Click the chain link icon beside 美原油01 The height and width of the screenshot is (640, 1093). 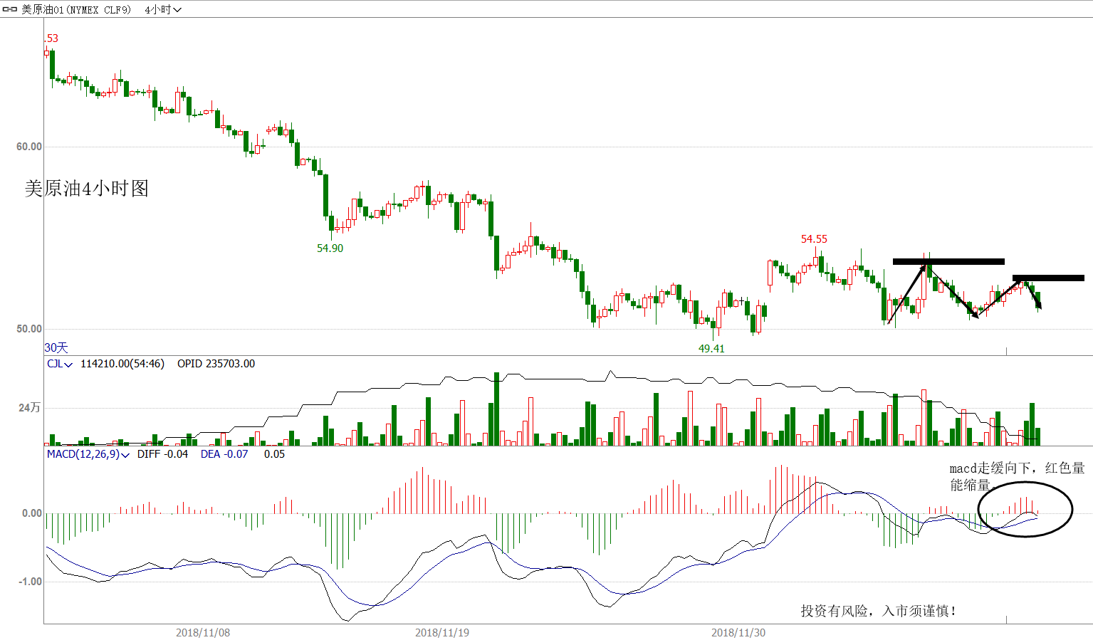tap(9, 9)
